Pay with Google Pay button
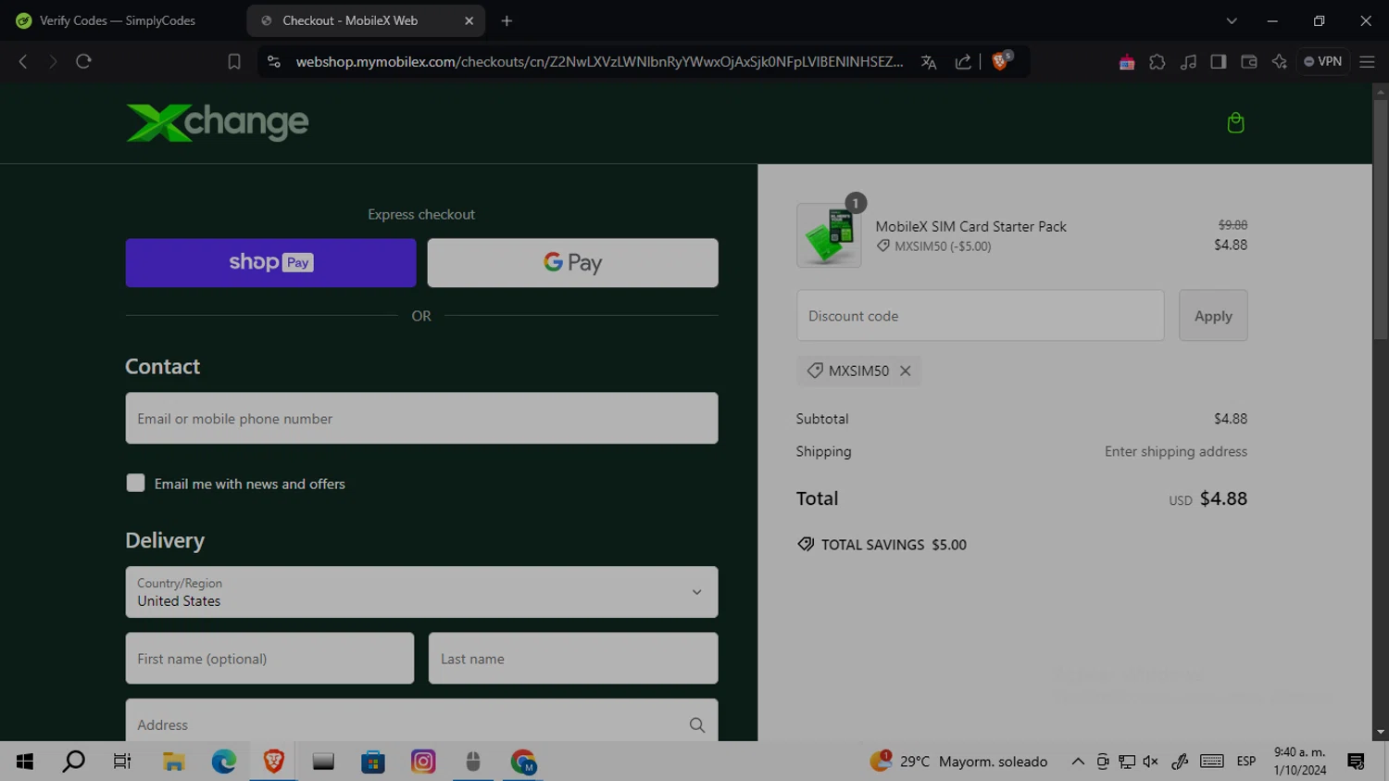This screenshot has height=781, width=1389. point(572,263)
